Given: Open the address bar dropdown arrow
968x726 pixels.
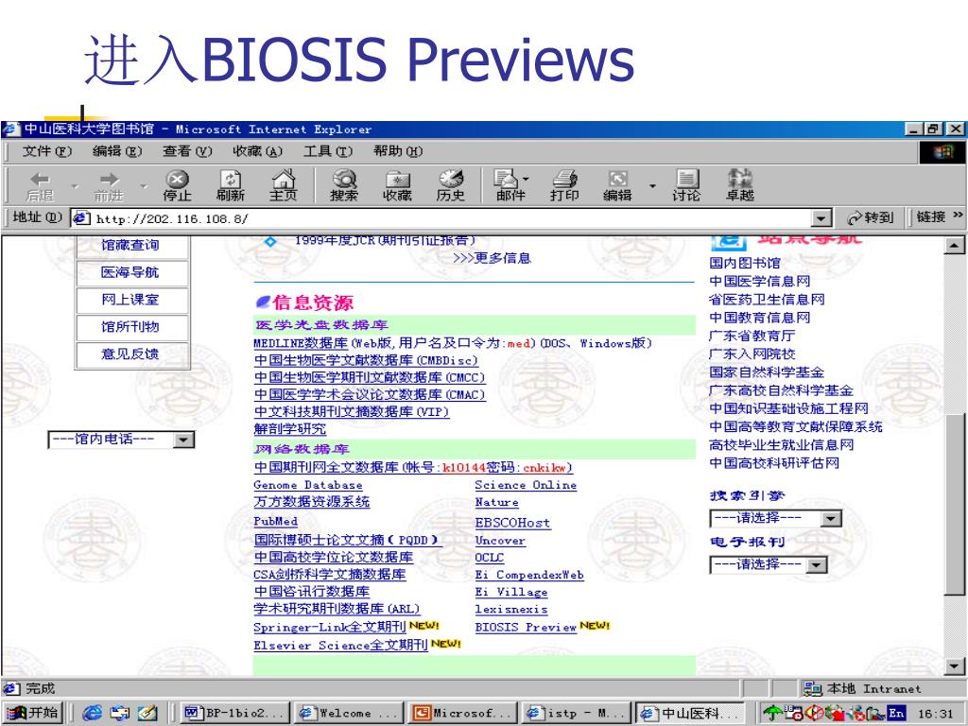Looking at the screenshot, I should click(x=820, y=218).
